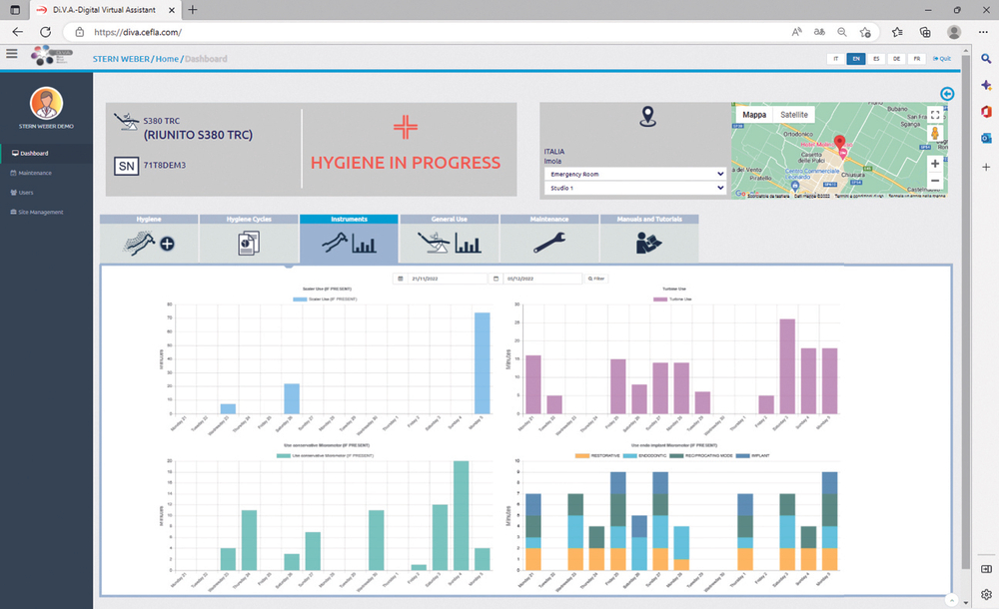The height and width of the screenshot is (609, 999).
Task: Click the browser refresh button
Action: 45,32
